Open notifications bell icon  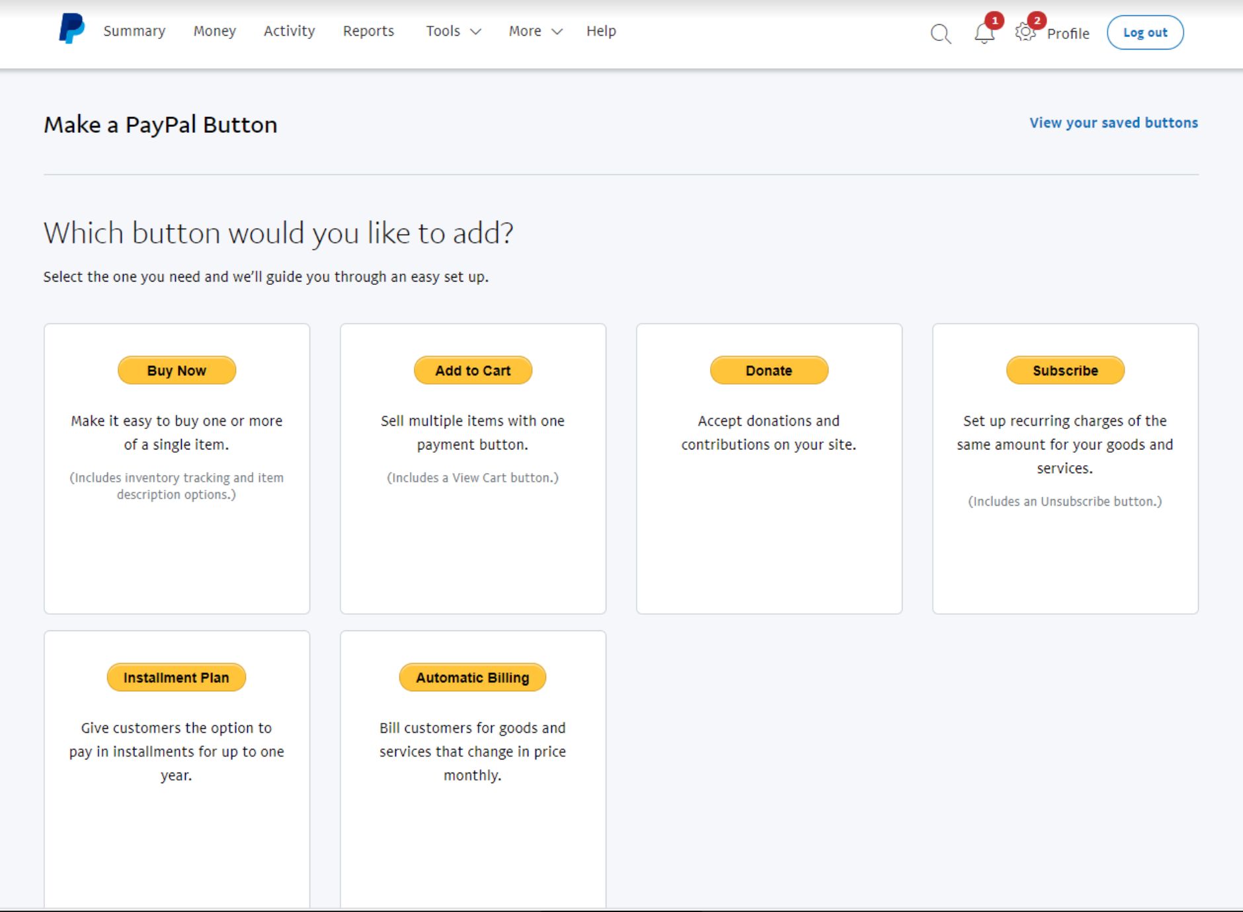[984, 33]
